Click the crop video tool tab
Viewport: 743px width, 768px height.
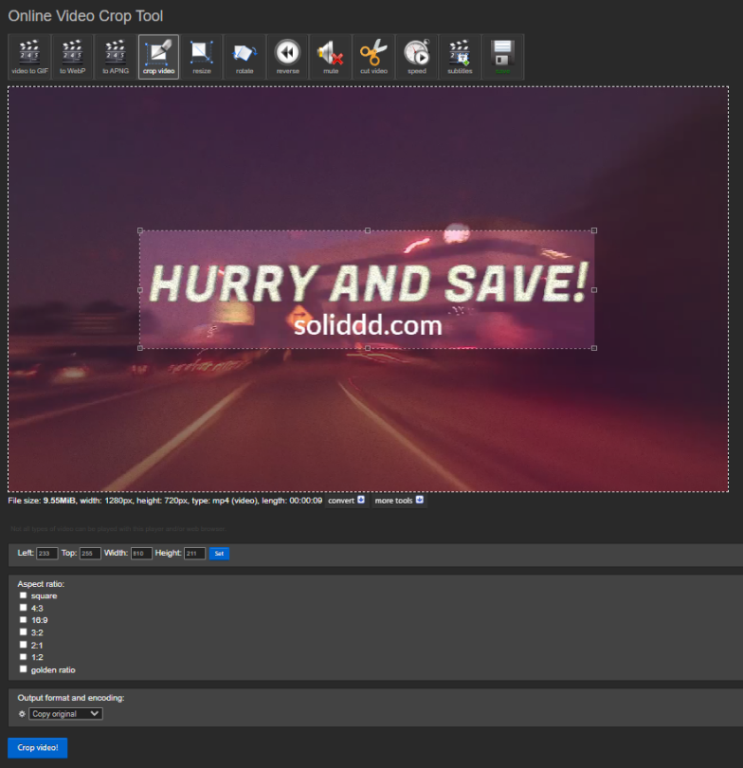tap(158, 57)
